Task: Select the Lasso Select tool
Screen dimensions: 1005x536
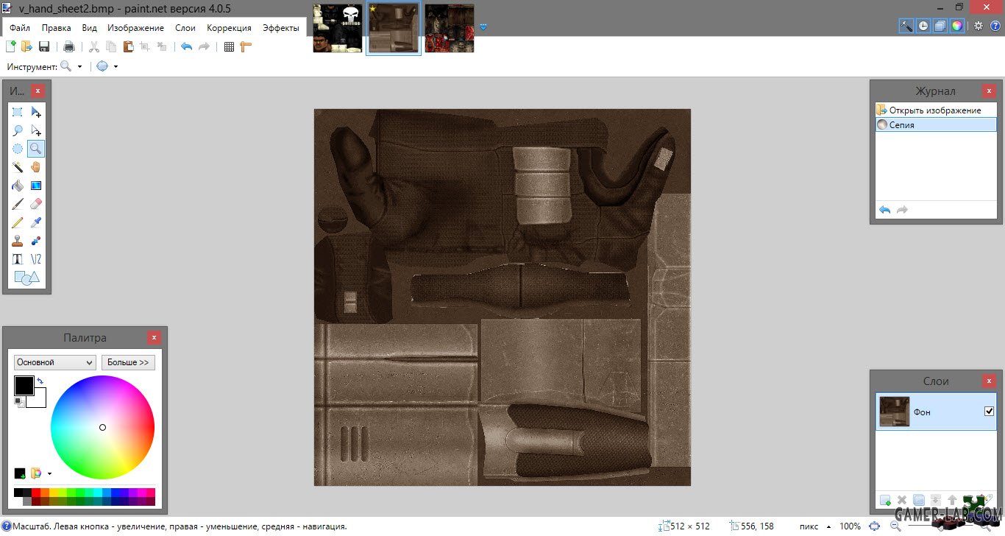Action: coord(18,130)
